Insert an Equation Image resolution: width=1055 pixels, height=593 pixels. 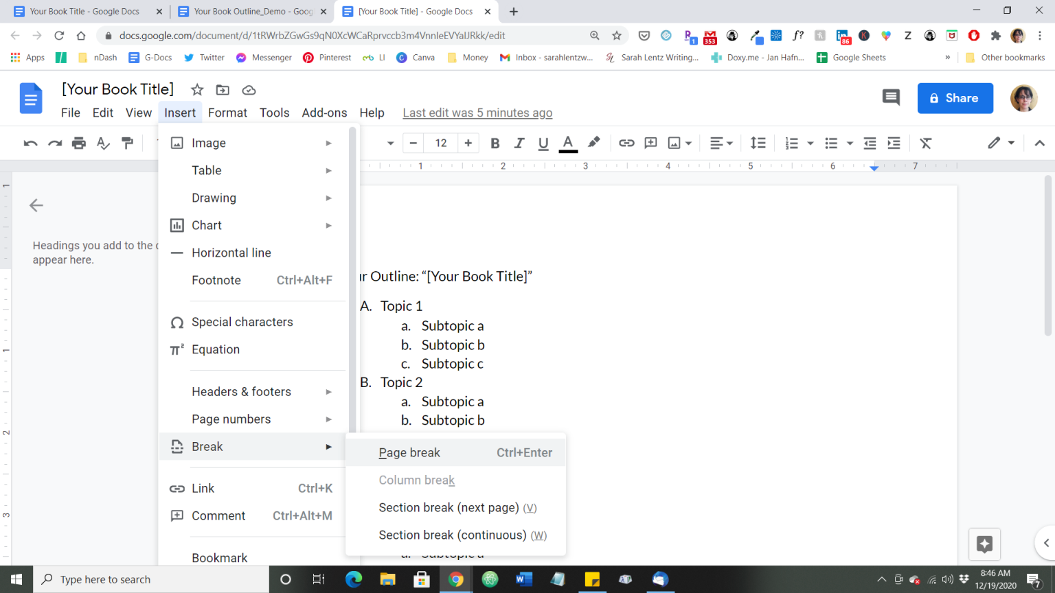point(252,349)
